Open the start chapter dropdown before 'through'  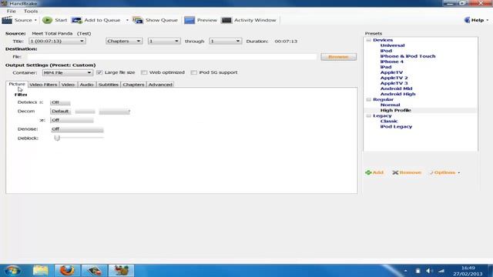[x=164, y=41]
